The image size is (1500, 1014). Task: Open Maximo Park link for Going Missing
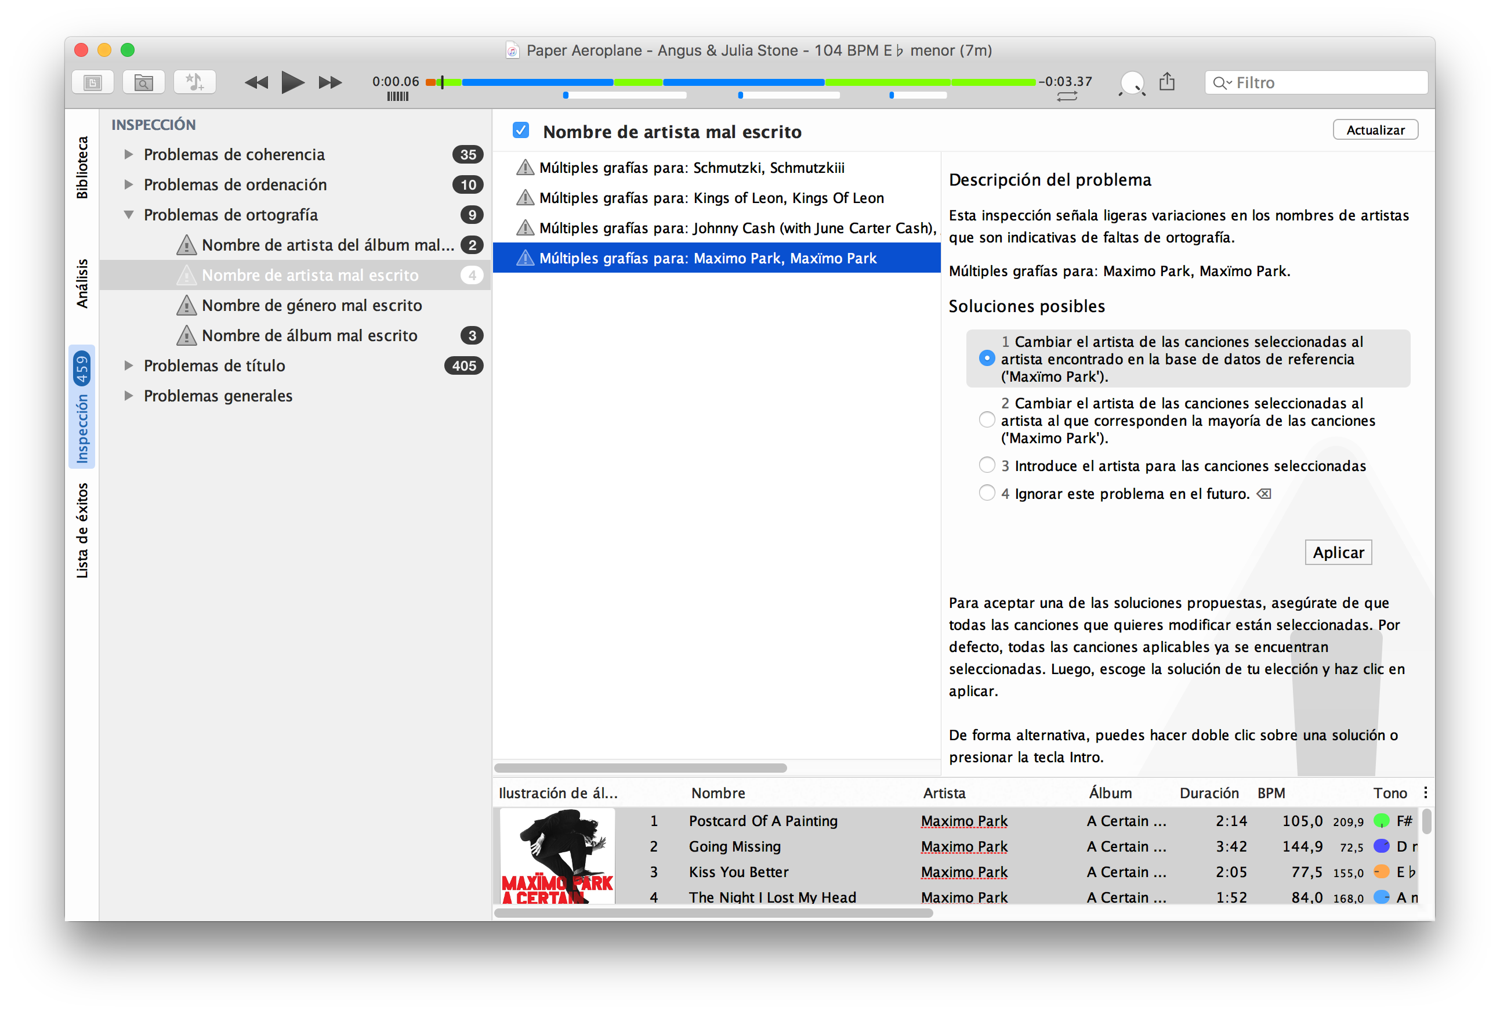[963, 846]
